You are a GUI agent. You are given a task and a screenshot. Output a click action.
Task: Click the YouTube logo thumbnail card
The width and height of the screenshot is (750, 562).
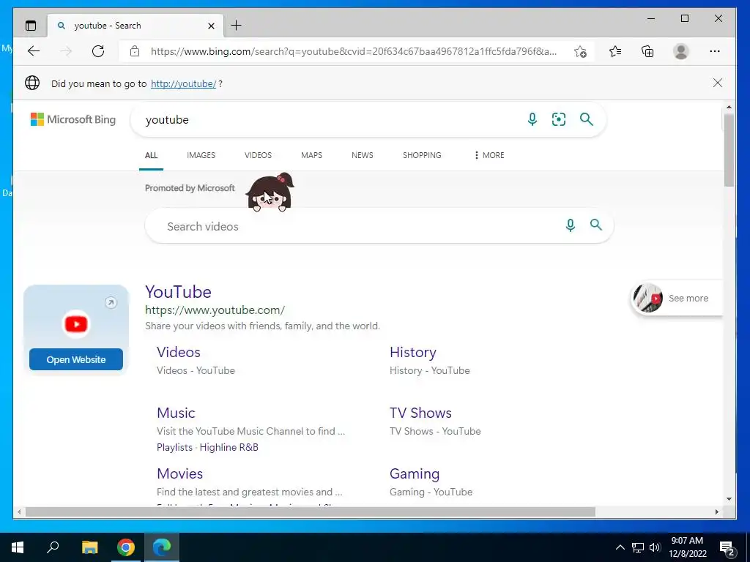pyautogui.click(x=76, y=324)
